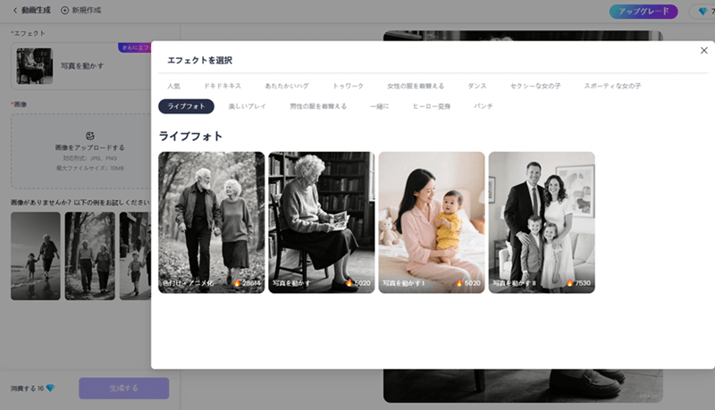715x410 pixels.
Task: Close the エフェクトを選択 dialog
Action: click(x=703, y=51)
